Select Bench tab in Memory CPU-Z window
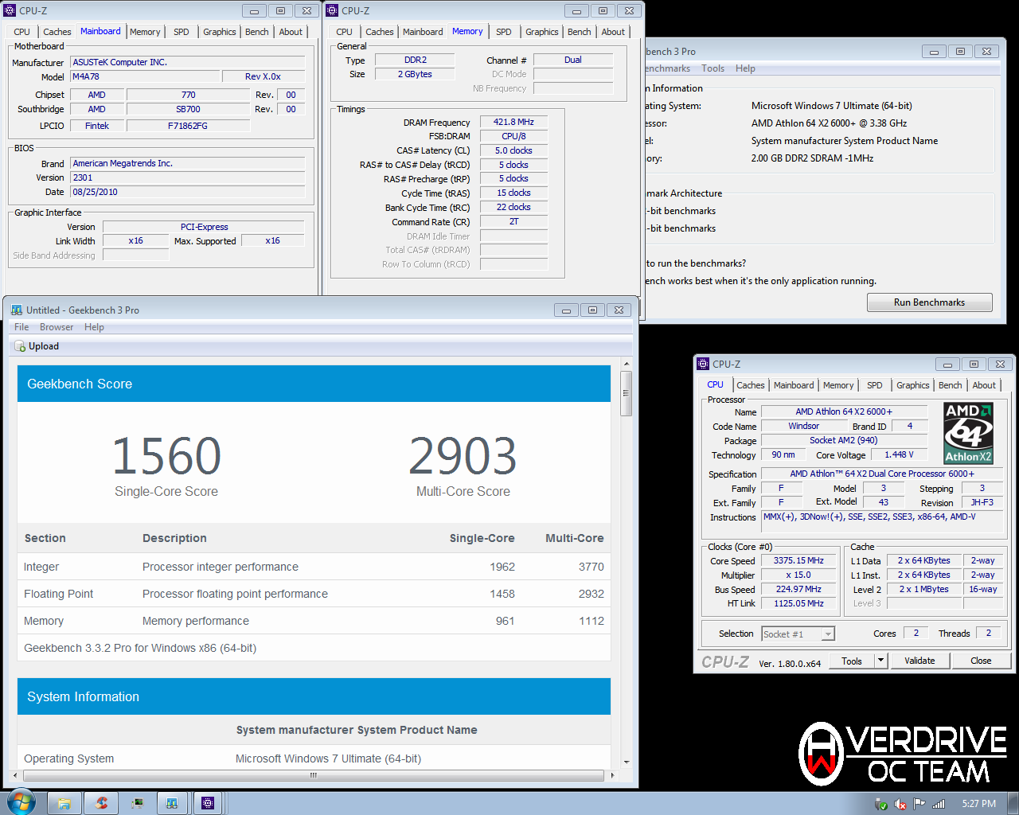The height and width of the screenshot is (815, 1019). pos(580,32)
